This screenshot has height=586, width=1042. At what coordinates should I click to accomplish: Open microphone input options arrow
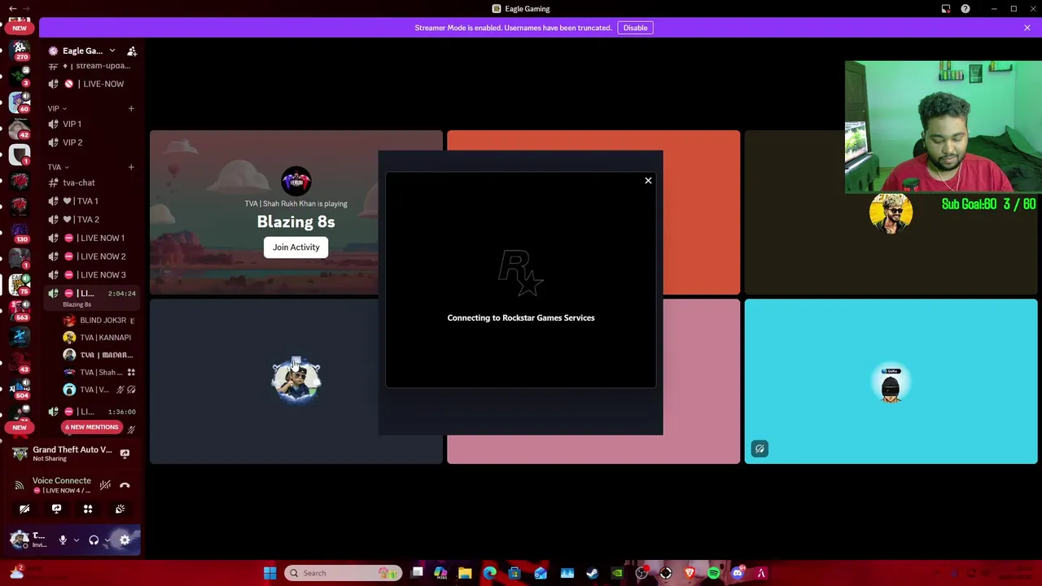pos(77,540)
